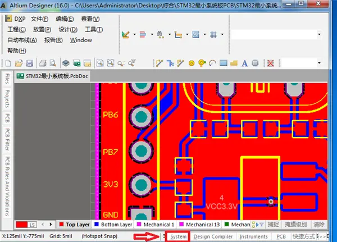Click the green pencil utility tools icon
The image size is (337, 242).
click(x=125, y=34)
